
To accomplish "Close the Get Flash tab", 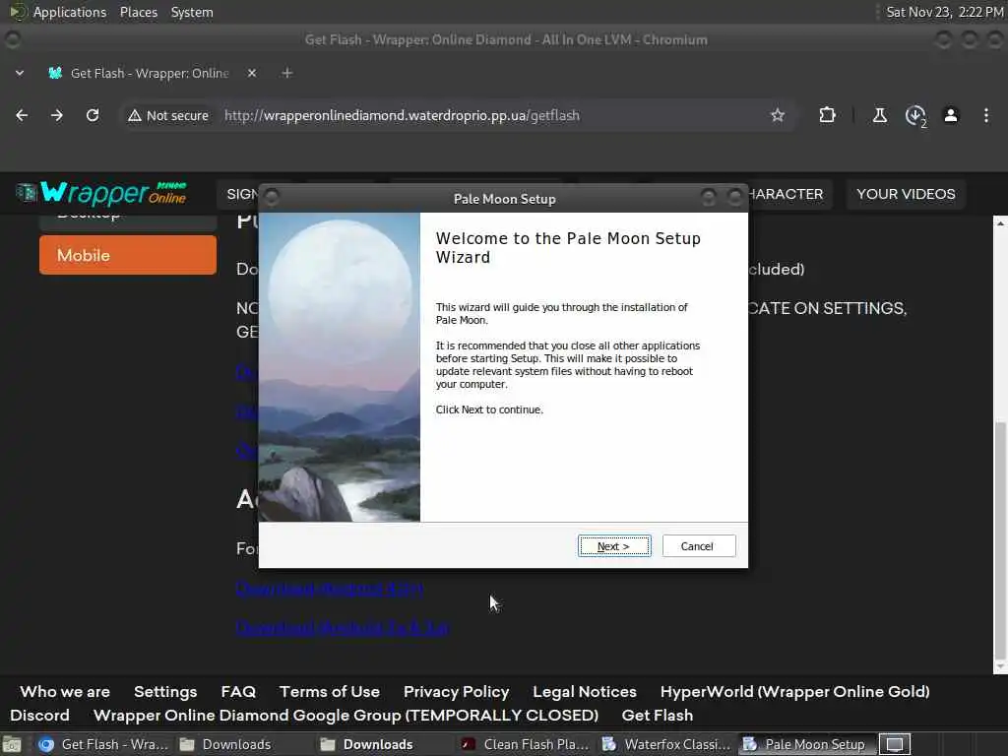I will [x=252, y=73].
